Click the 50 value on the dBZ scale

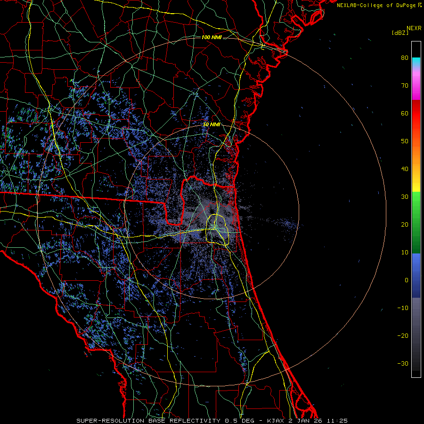[405, 141]
